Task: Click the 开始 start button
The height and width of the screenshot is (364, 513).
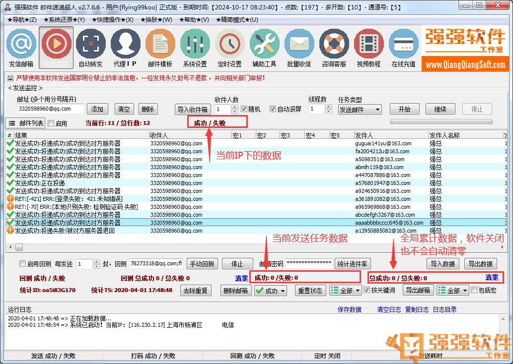Action: [404, 109]
